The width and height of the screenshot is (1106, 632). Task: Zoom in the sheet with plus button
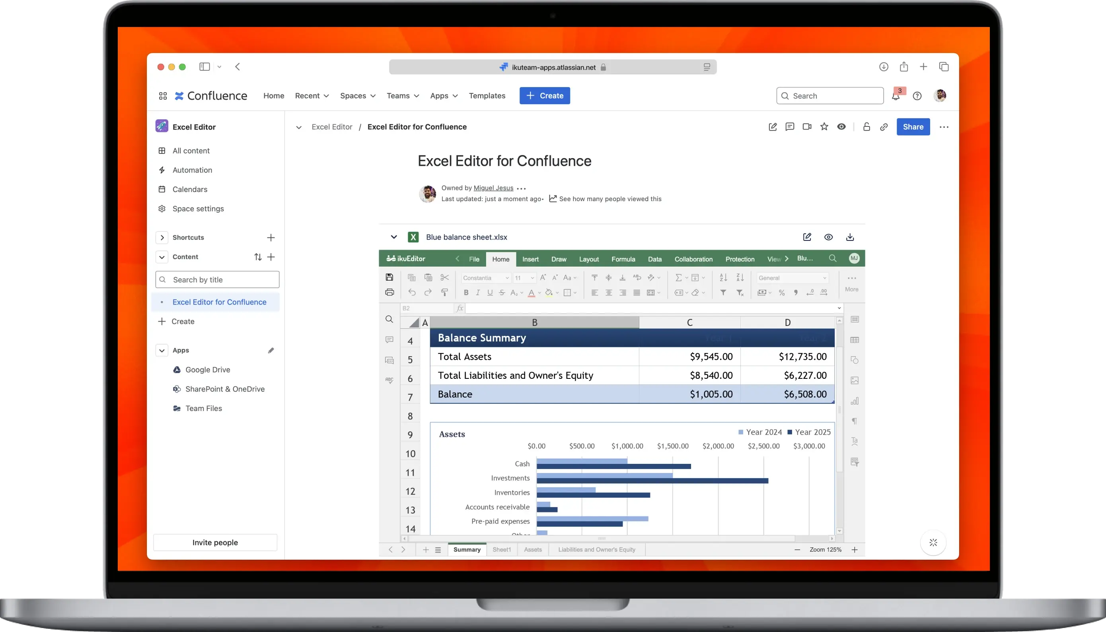tap(855, 550)
